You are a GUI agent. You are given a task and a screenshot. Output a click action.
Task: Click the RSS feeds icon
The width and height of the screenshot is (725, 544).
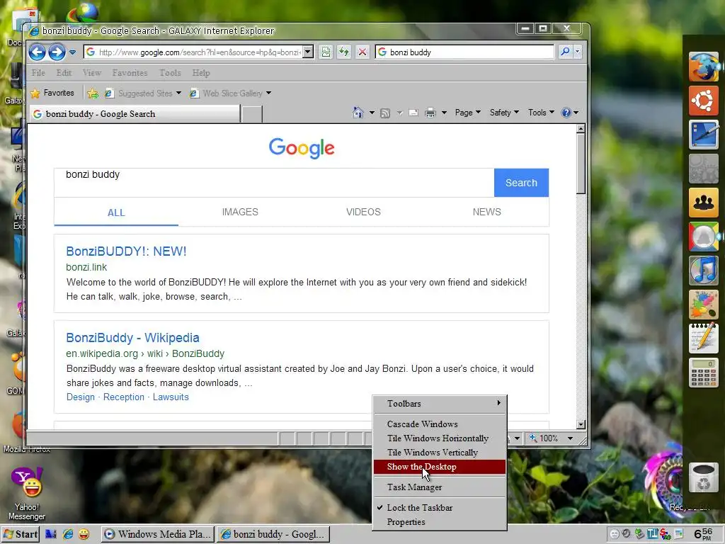384,113
